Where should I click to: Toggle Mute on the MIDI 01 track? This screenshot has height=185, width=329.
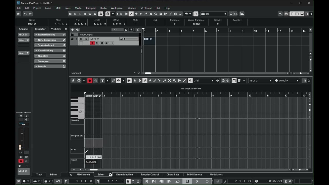(81, 39)
